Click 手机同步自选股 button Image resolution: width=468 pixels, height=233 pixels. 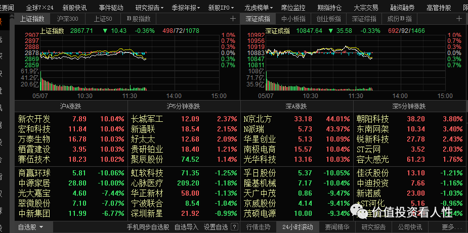(148, 227)
